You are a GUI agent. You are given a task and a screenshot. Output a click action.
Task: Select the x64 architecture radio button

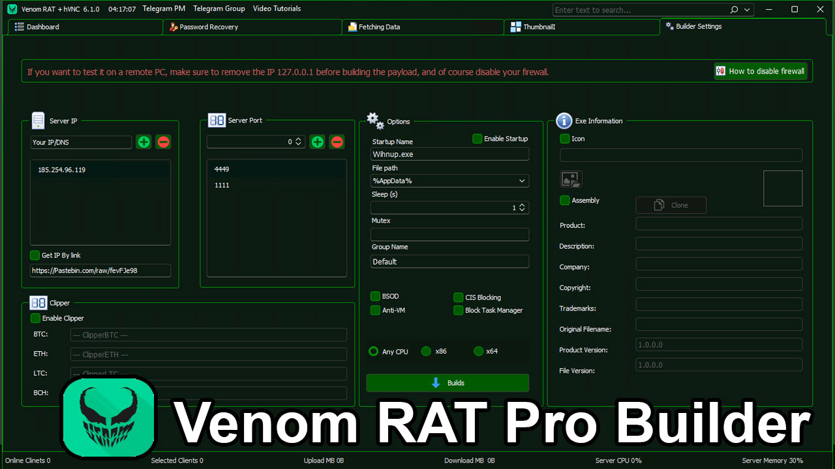(478, 351)
